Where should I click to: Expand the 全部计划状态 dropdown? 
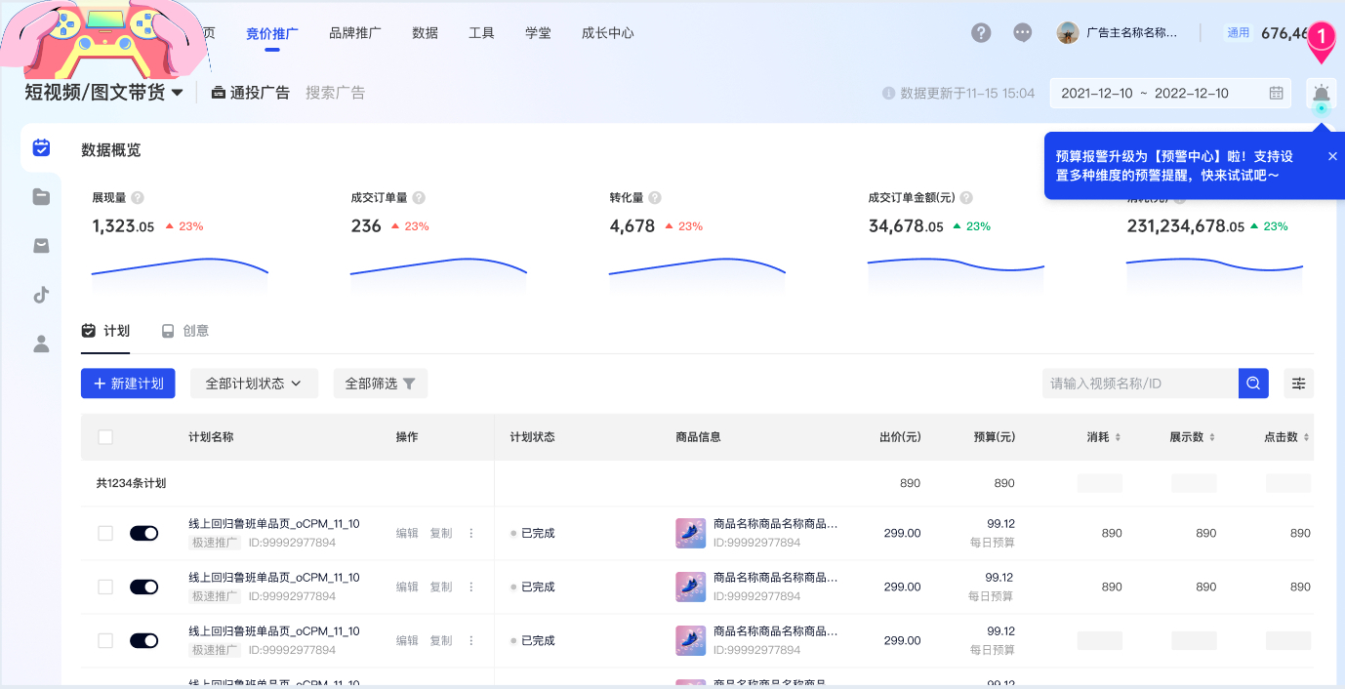coord(254,384)
